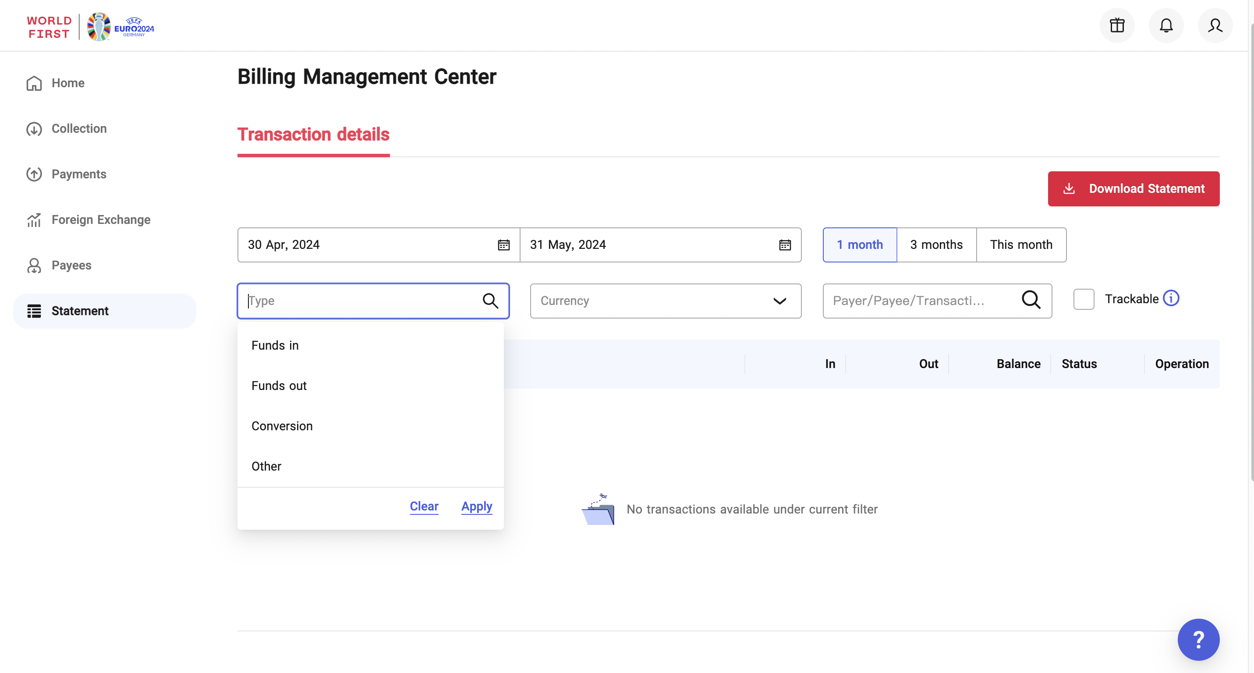
Task: Click the Apply link in Type dropdown
Action: pos(477,506)
